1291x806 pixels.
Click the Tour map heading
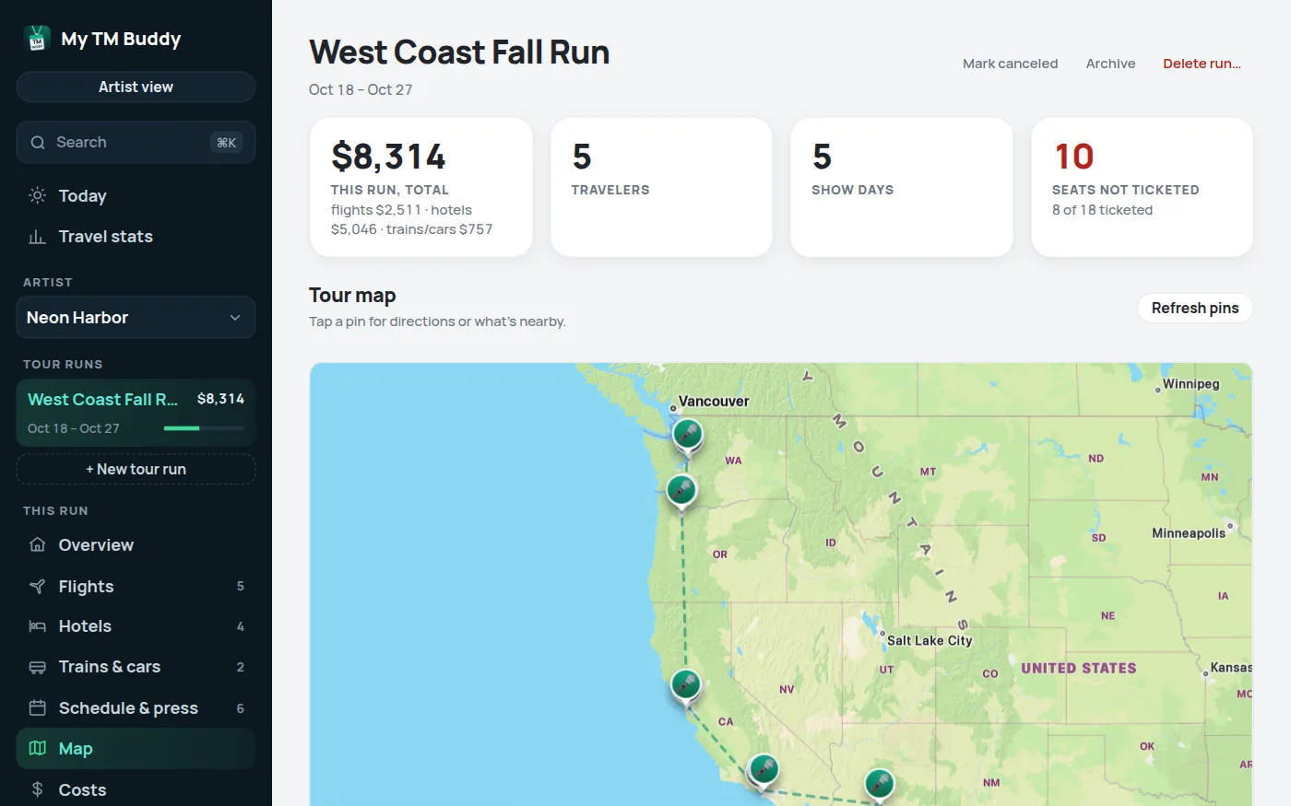[352, 296]
